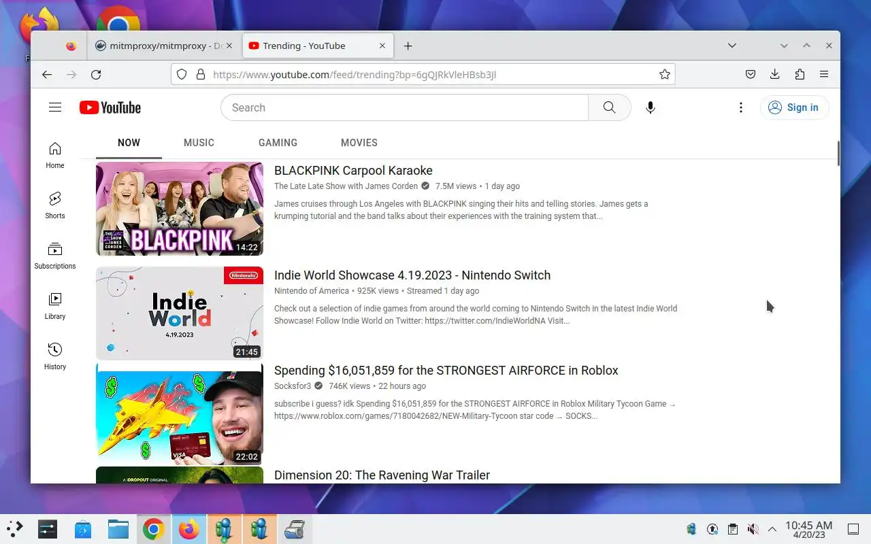View site security padlock info
The height and width of the screenshot is (544, 871).
pyautogui.click(x=200, y=75)
